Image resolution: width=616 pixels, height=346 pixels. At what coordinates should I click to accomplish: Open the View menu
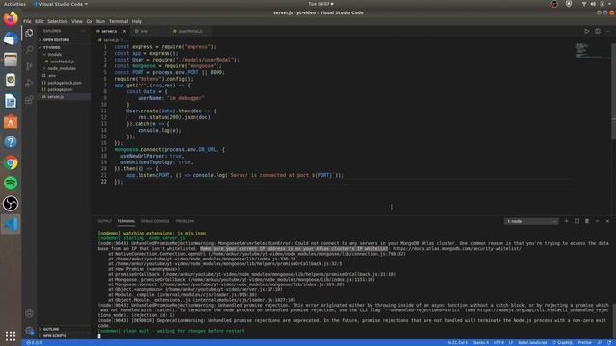point(77,21)
